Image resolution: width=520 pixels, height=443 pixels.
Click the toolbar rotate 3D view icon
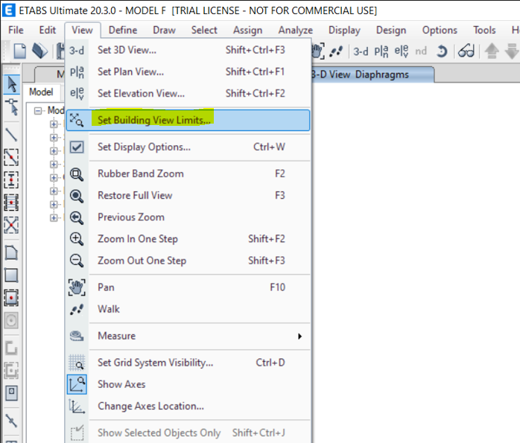click(x=442, y=51)
